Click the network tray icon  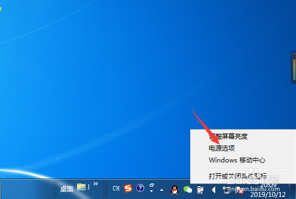[227, 190]
